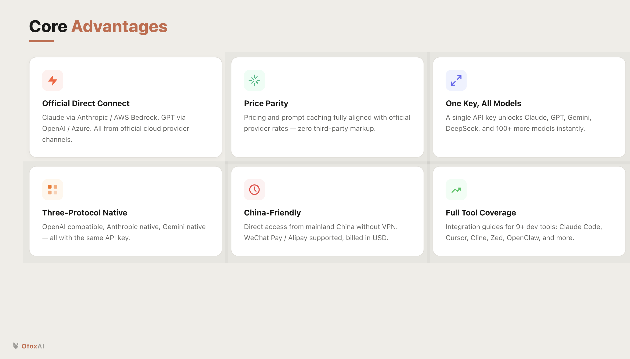
Task: Select the "China-Friendly" heading text
Action: pos(272,213)
